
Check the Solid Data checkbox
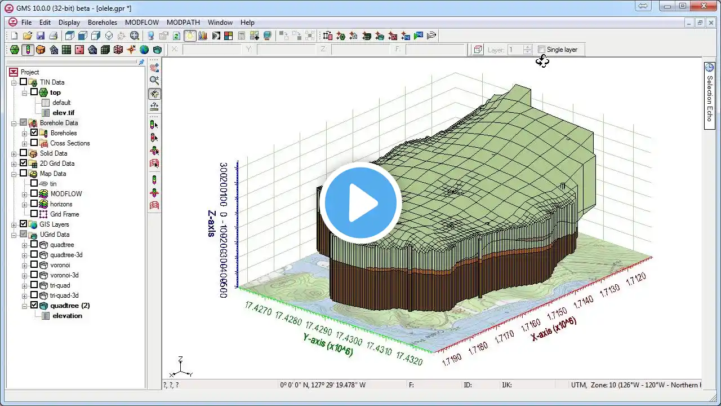coord(23,153)
